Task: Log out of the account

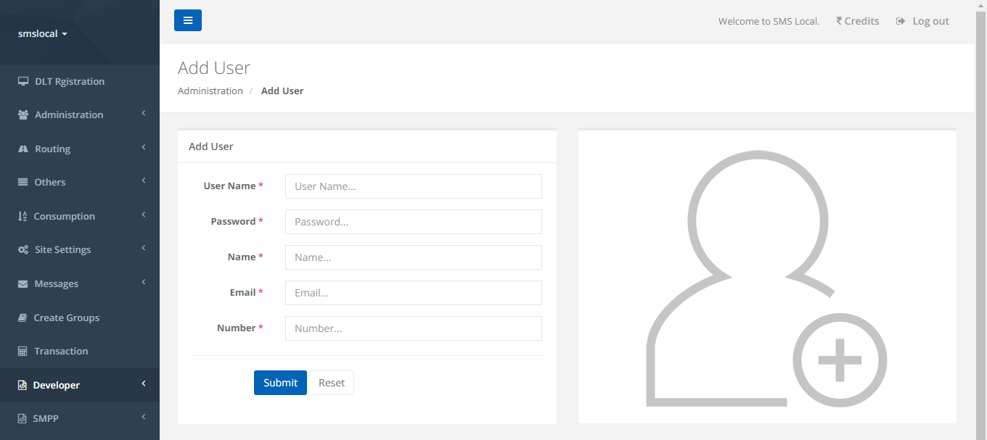Action: 922,21
